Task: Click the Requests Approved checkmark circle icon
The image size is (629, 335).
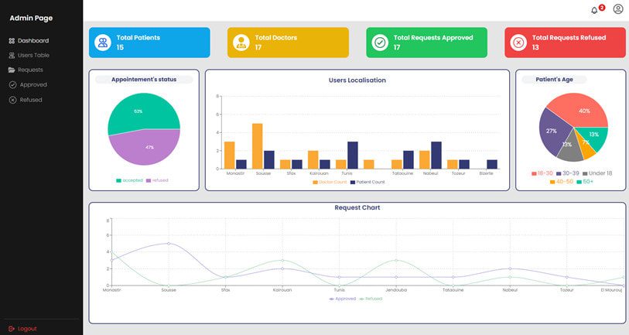Action: 380,43
